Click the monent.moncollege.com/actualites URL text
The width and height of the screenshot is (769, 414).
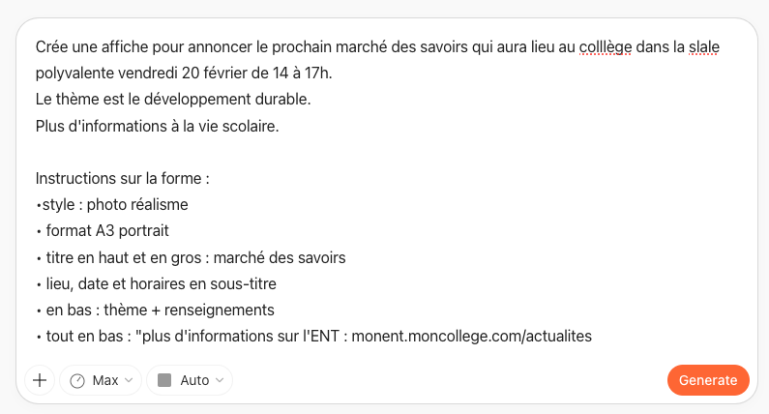click(471, 337)
